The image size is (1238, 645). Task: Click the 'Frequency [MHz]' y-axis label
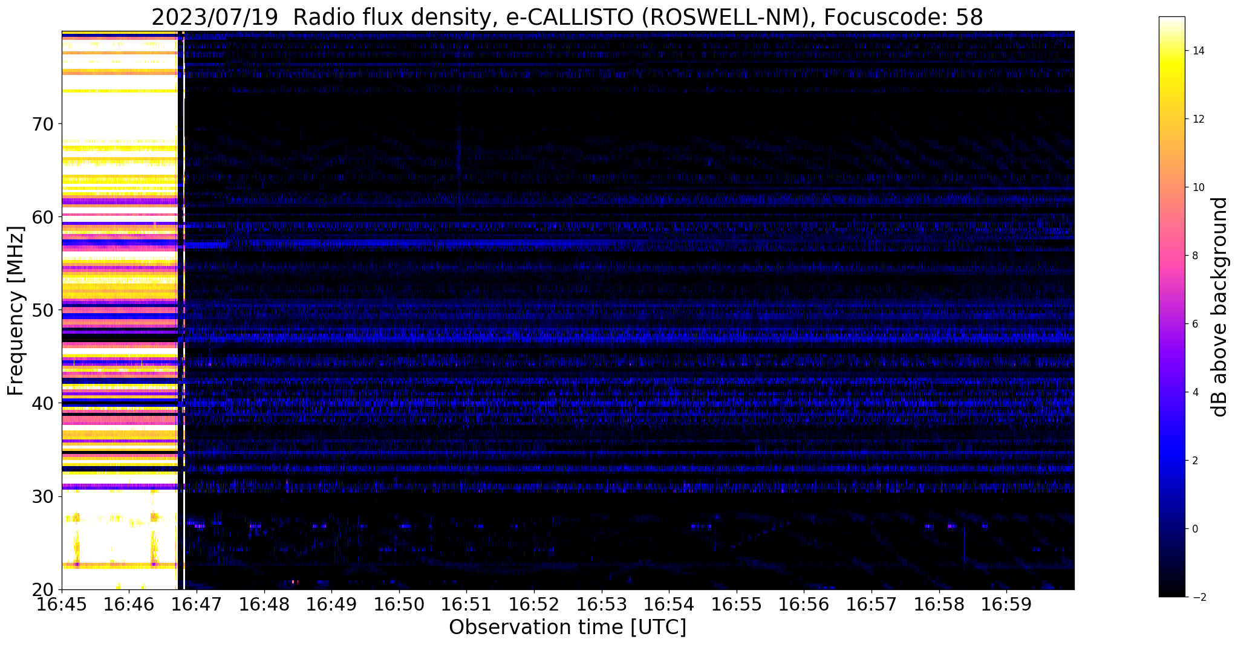(x=16, y=311)
